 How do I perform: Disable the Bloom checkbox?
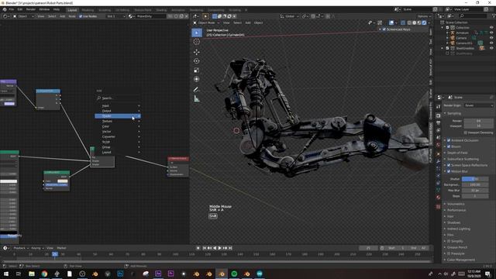(x=449, y=146)
